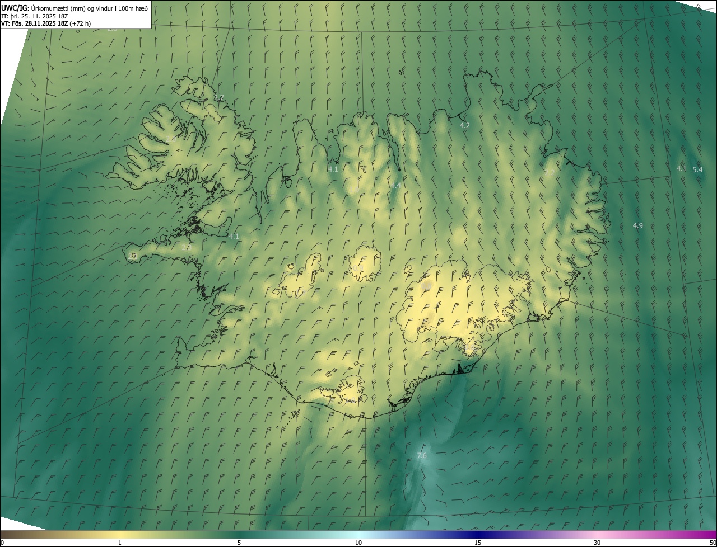The height and width of the screenshot is (547, 717).
Task: Click the 4.2 value on the north coast
Action: point(464,126)
